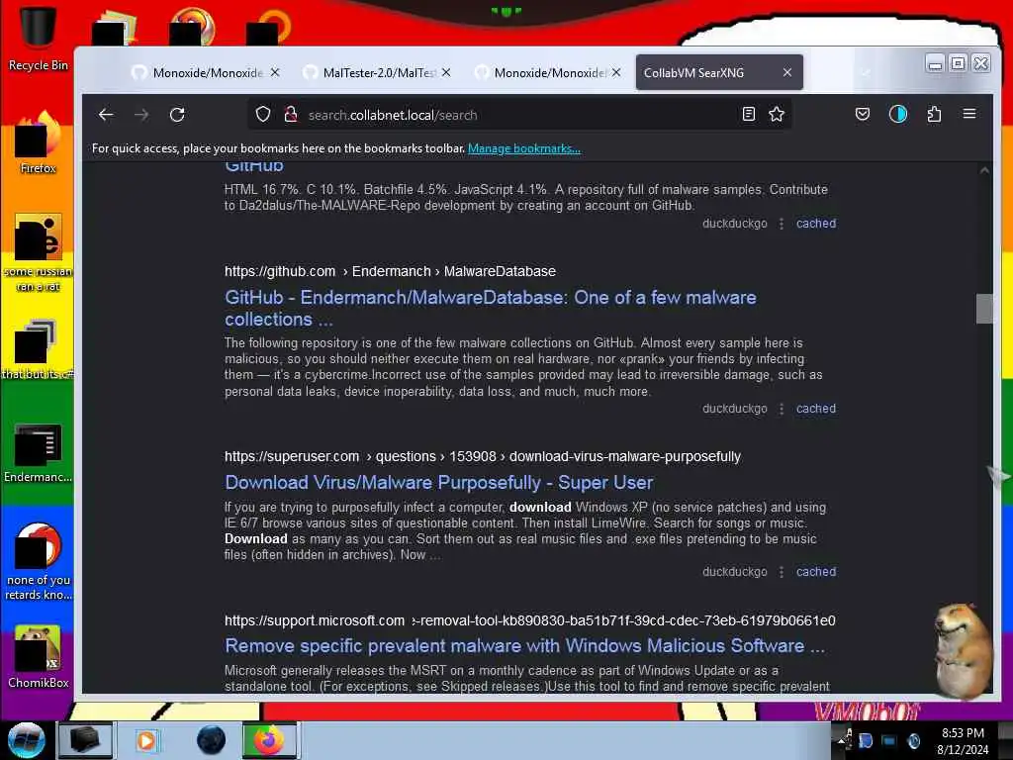Screen dimensions: 1013x760
Task: Open cached copy of Super User result
Action: (x=816, y=572)
